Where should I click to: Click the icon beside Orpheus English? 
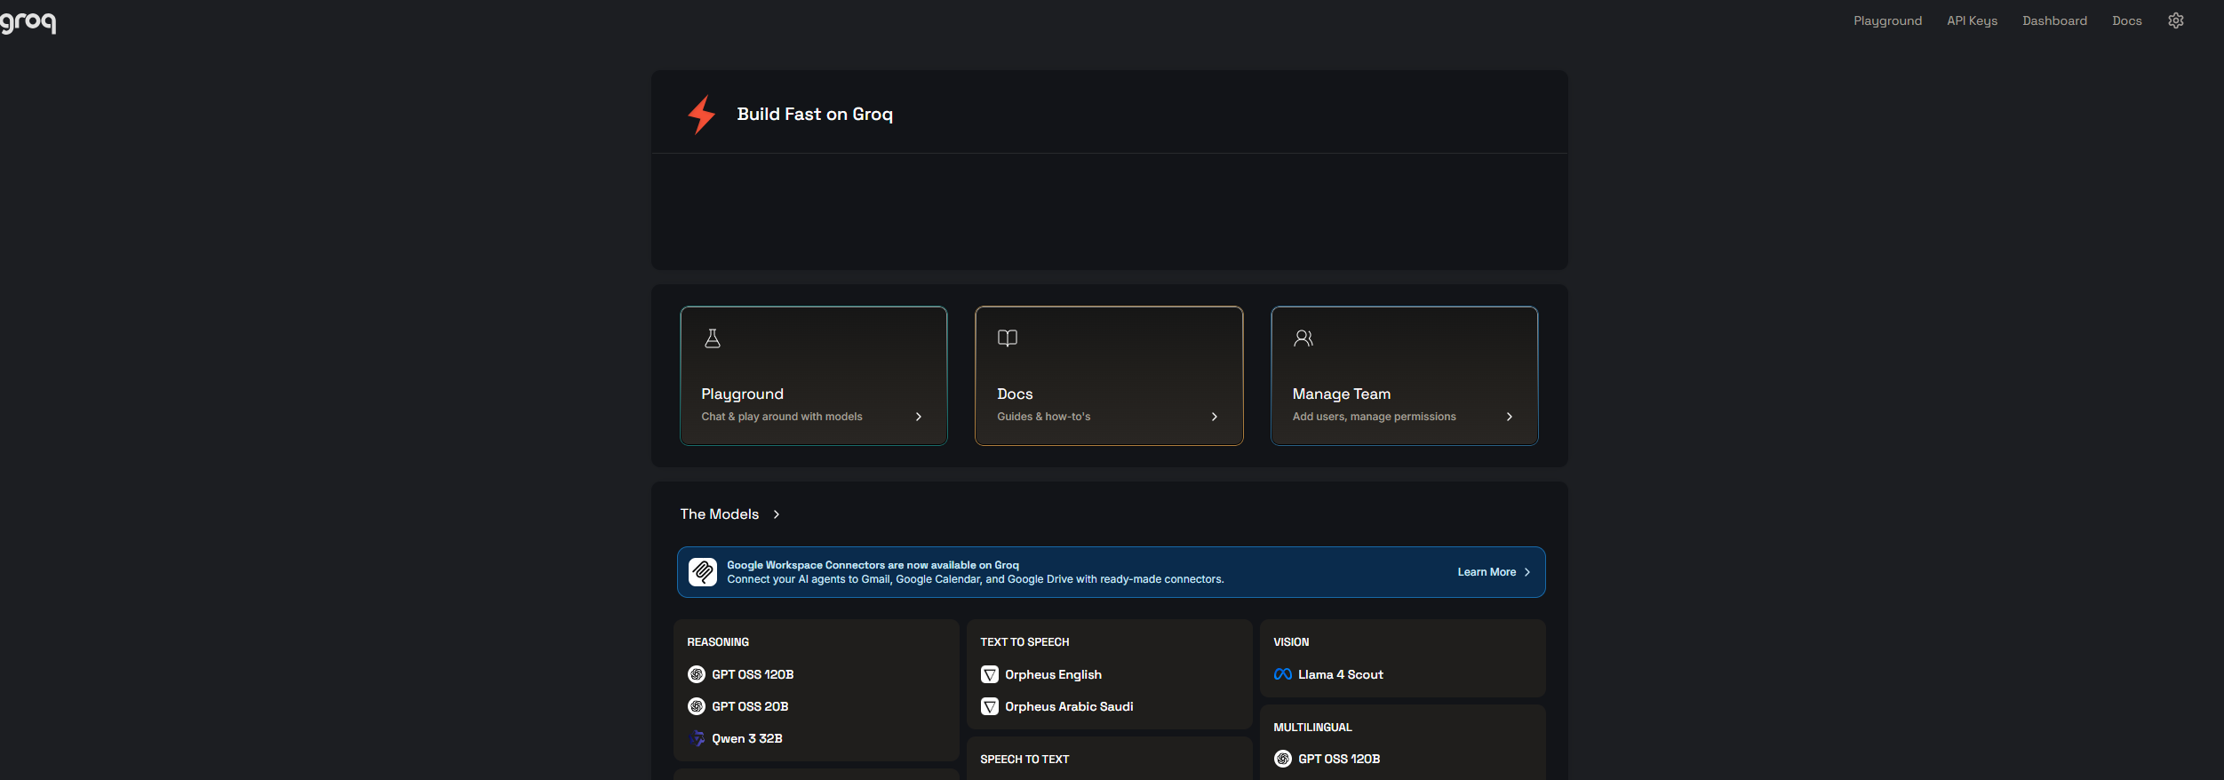coord(990,674)
